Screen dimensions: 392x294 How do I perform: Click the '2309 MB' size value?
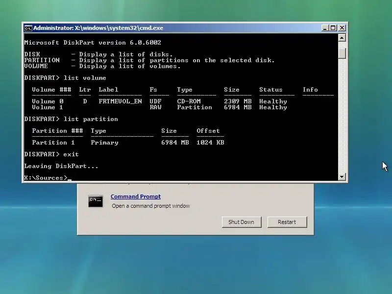(238, 101)
